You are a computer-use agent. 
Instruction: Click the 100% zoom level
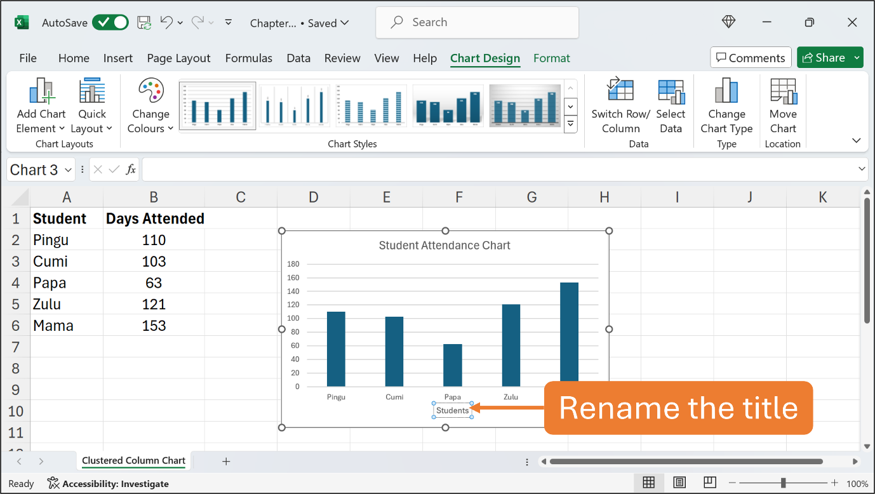coord(857,483)
